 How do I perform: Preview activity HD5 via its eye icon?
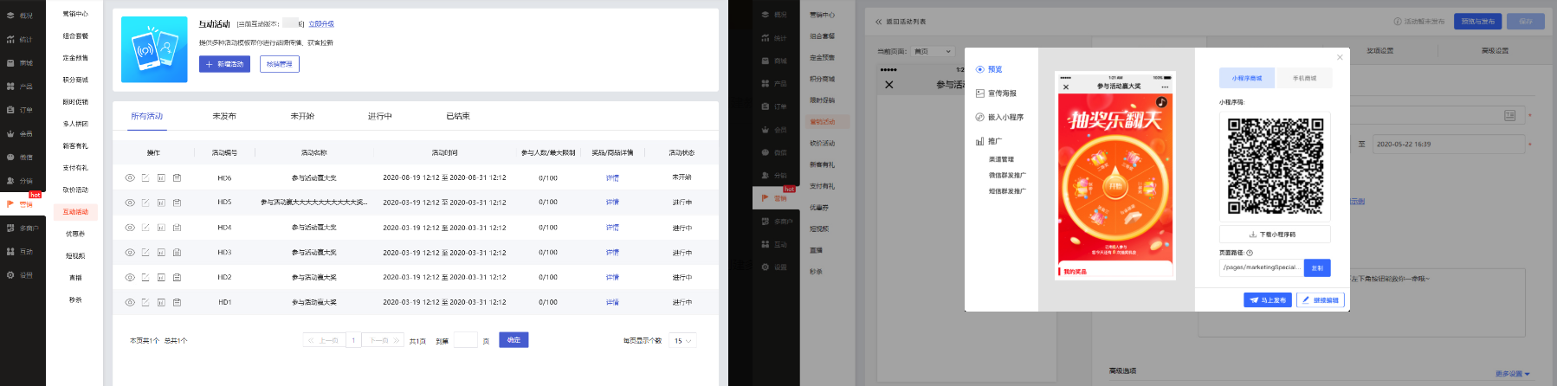tap(130, 203)
